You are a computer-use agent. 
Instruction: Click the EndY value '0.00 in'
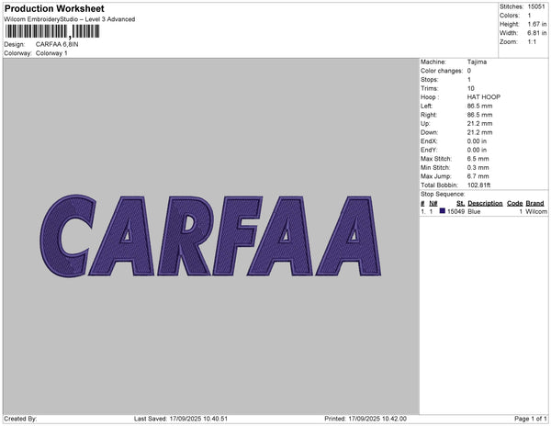477,150
